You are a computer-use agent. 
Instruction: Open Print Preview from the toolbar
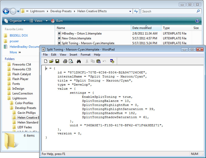point(71,61)
